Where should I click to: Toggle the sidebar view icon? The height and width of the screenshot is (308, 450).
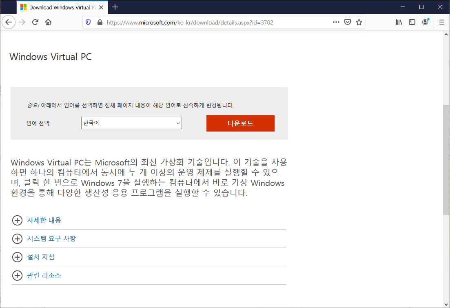point(412,22)
